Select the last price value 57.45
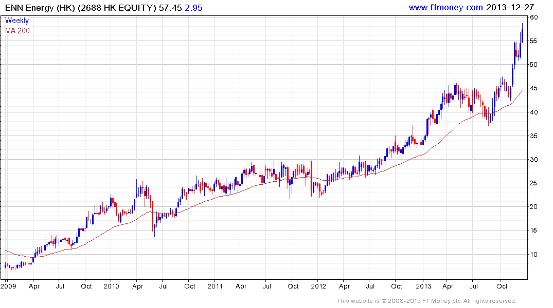 pos(170,8)
